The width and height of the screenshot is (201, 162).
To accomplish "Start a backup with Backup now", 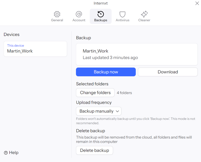I will coord(106,72).
